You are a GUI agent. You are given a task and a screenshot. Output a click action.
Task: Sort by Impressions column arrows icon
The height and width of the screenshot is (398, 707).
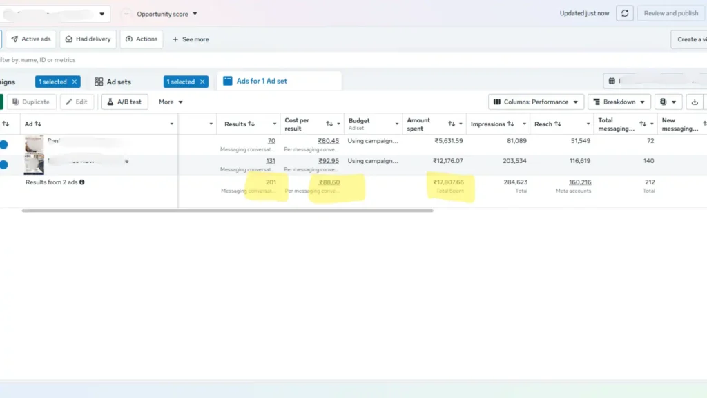510,124
